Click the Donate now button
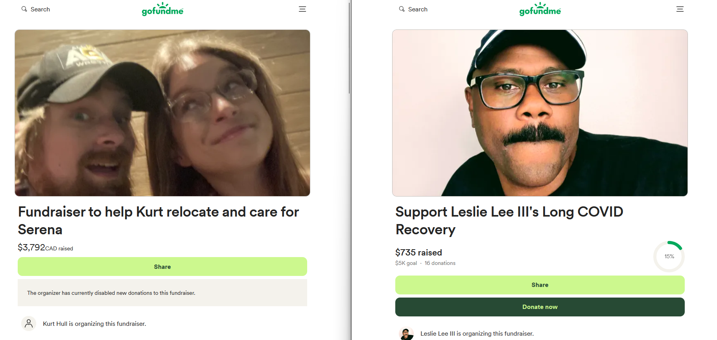This screenshot has width=717, height=340. point(540,307)
